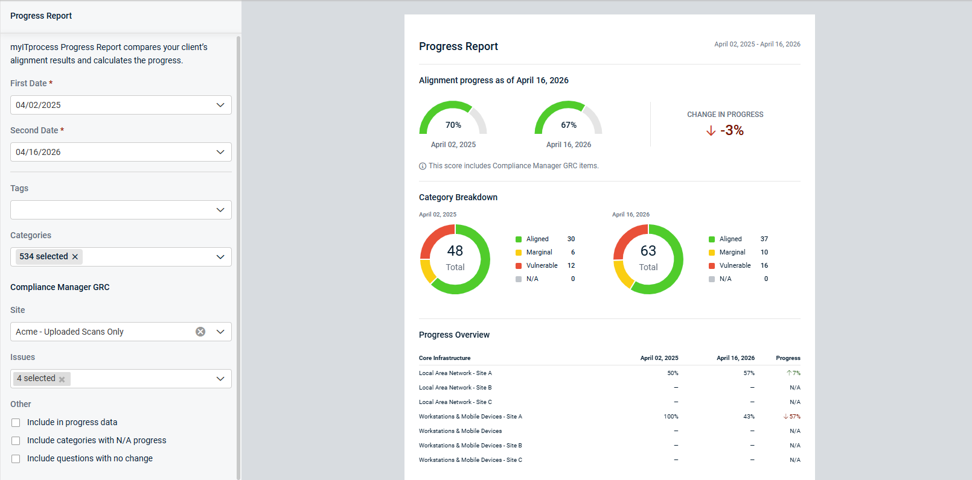Click the 70% April 02 gauge
Viewport: 972px width, 480px height.
pyautogui.click(x=453, y=118)
